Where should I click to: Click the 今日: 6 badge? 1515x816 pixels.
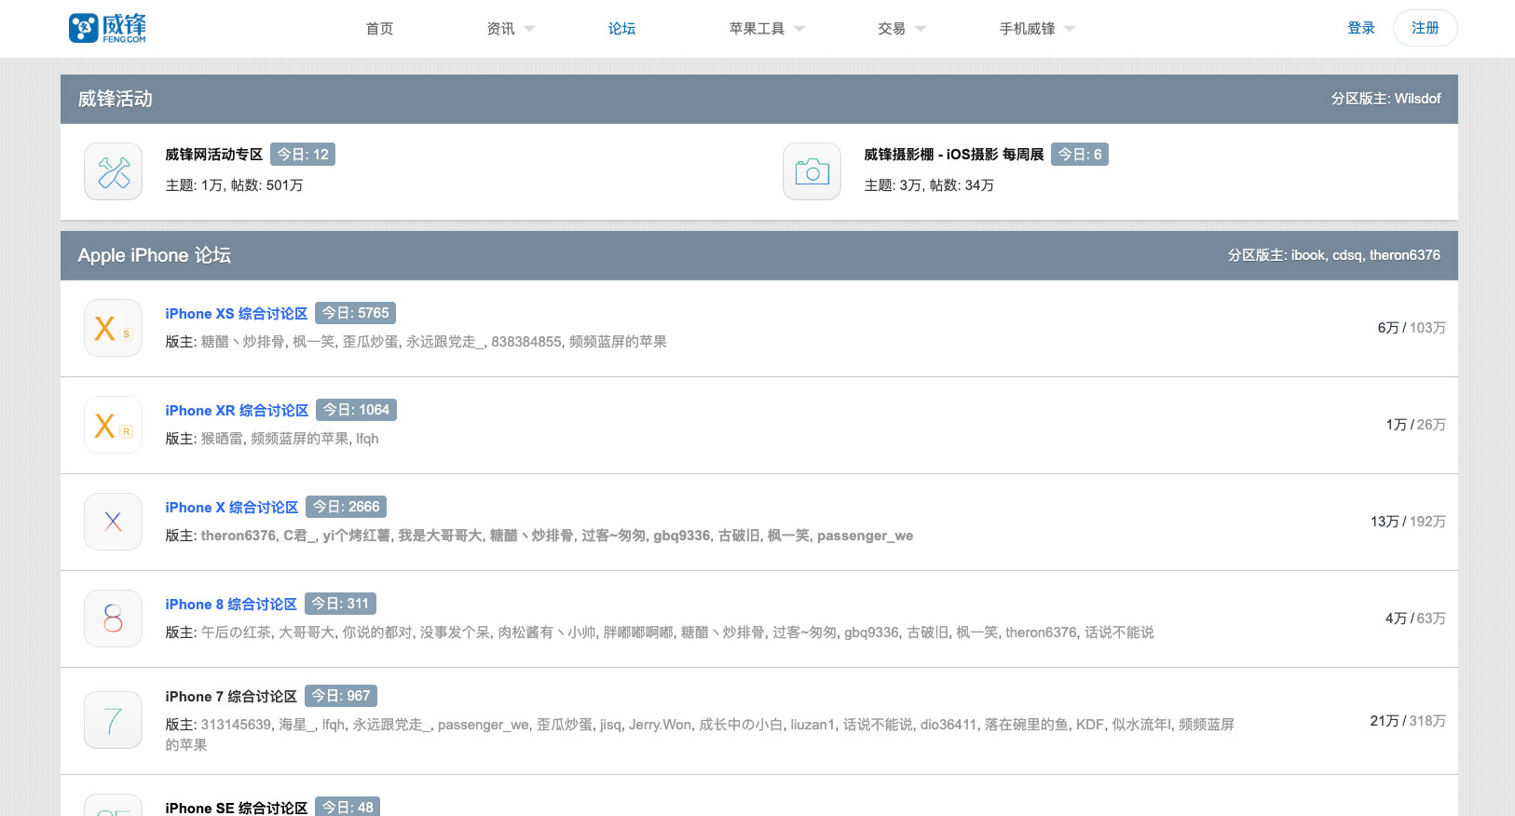[1080, 155]
